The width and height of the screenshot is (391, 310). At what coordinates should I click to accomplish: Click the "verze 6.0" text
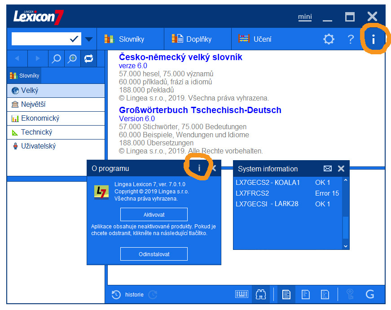pyautogui.click(x=133, y=66)
